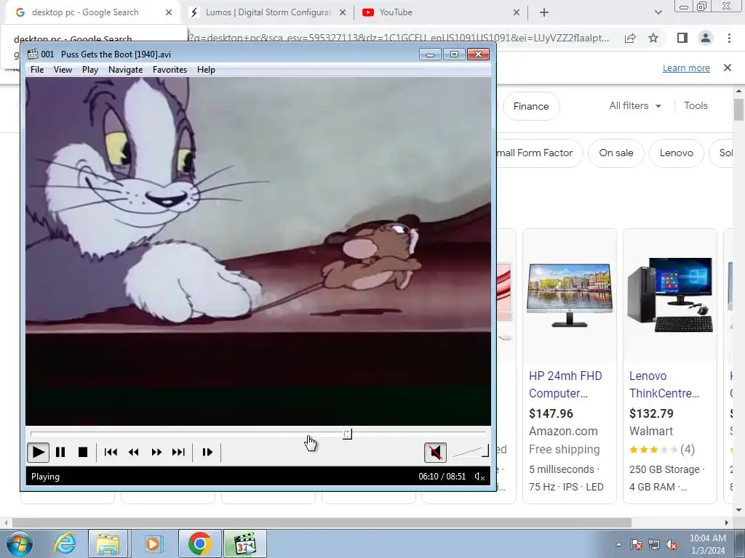Image resolution: width=745 pixels, height=558 pixels.
Task: Close the Lumos Digital Storm tab
Action: pos(343,12)
